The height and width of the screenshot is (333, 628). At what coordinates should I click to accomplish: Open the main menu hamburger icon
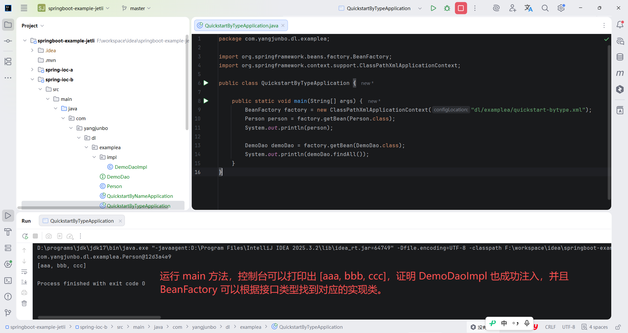point(24,8)
